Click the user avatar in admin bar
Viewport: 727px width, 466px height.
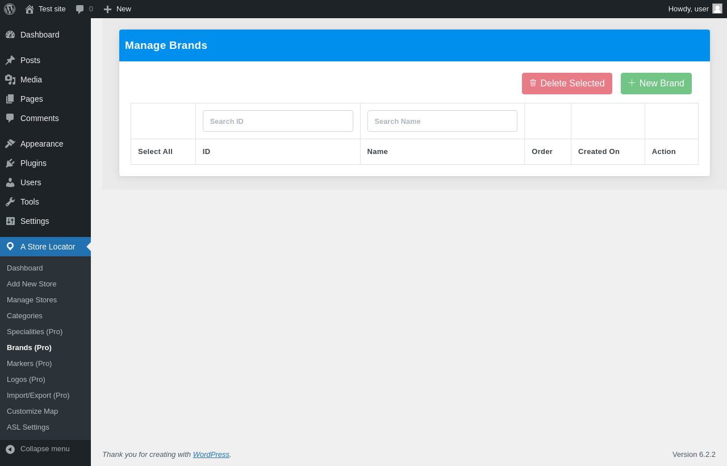coord(717,9)
